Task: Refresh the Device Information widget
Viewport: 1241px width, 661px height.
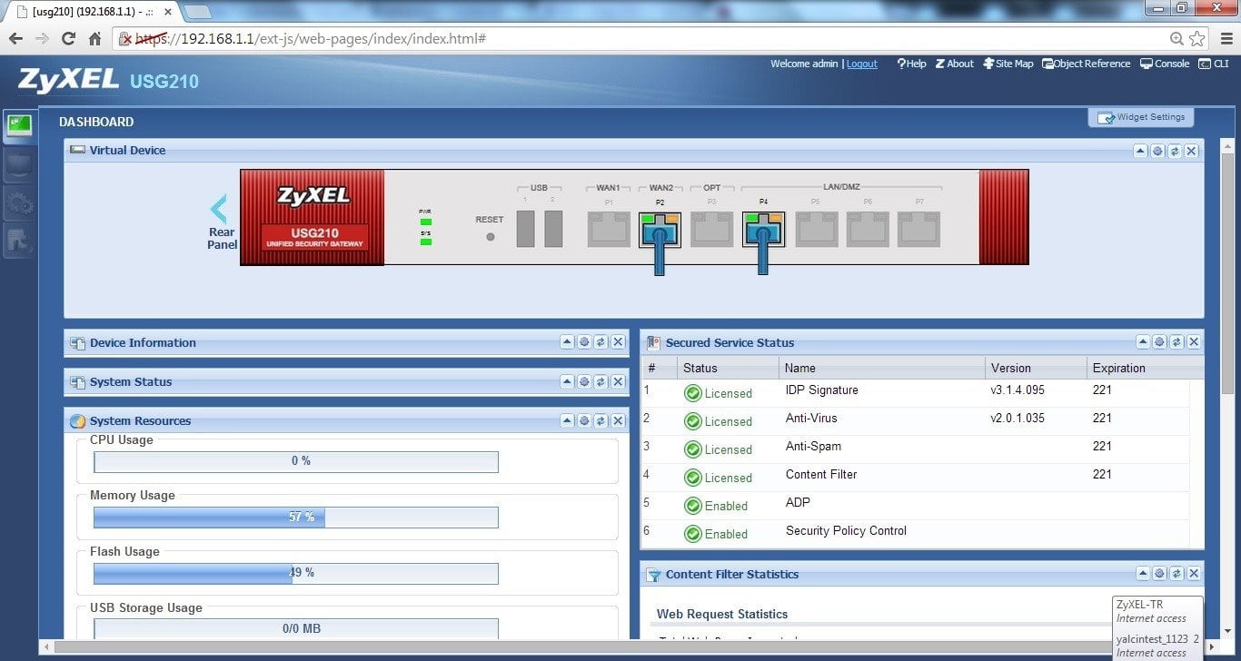Action: [x=601, y=342]
